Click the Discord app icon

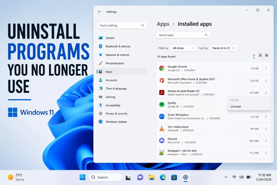click(162, 140)
